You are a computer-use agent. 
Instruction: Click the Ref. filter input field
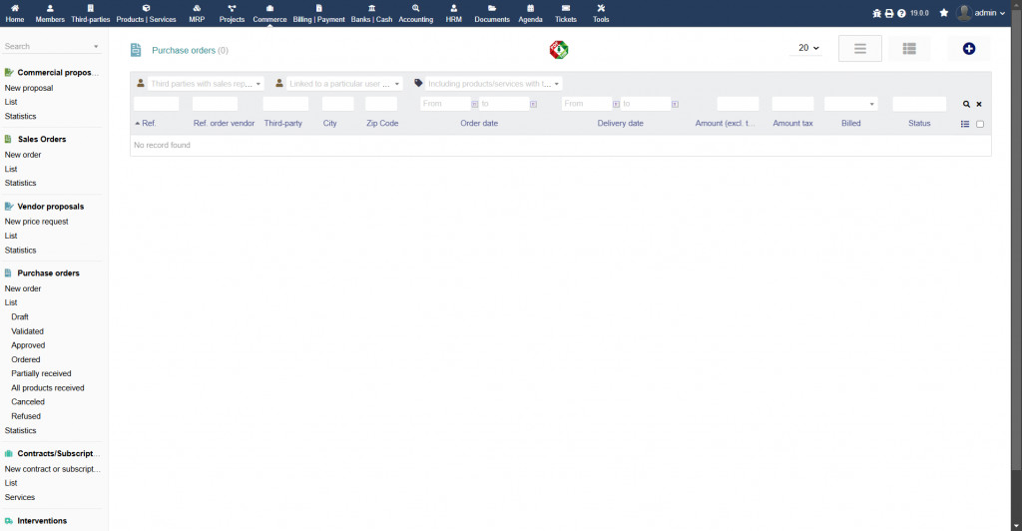pos(156,104)
